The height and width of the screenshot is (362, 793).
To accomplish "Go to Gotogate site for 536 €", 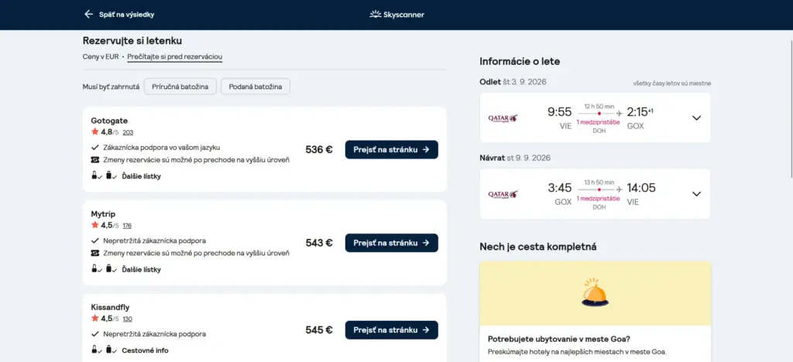I will [391, 149].
